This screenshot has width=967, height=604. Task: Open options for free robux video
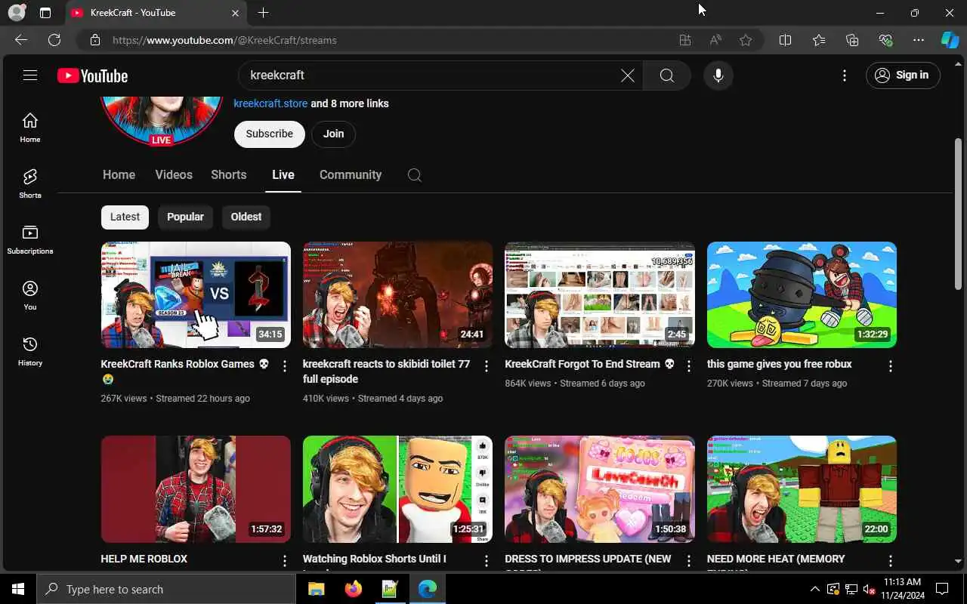[890, 366]
